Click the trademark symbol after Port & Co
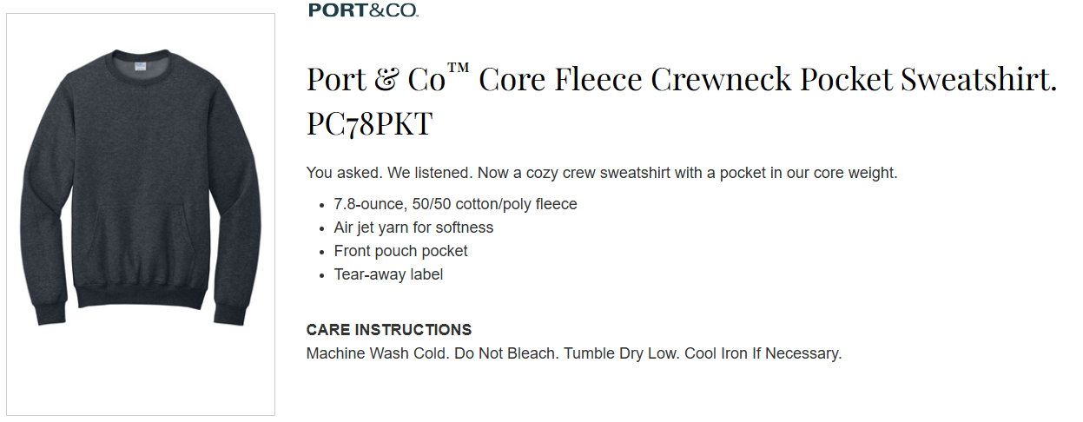Image resolution: width=1083 pixels, height=422 pixels. tap(458, 68)
